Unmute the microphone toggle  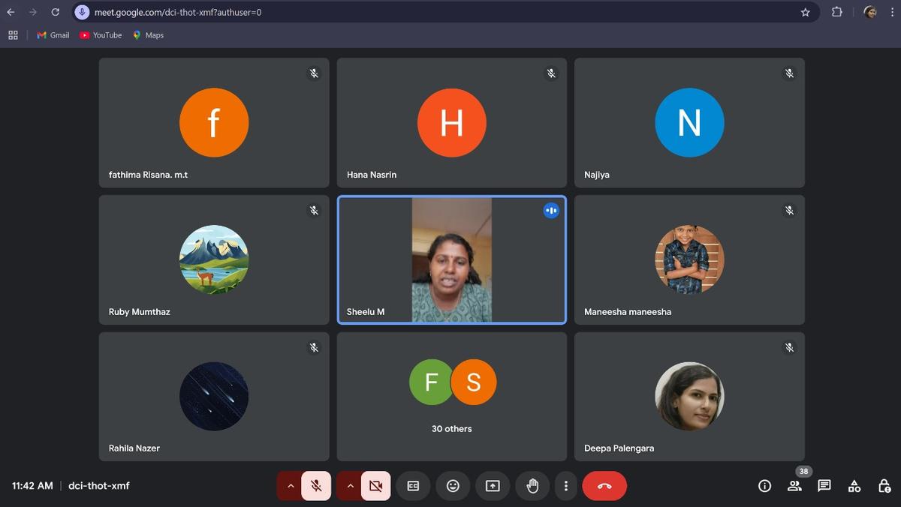[x=316, y=486]
